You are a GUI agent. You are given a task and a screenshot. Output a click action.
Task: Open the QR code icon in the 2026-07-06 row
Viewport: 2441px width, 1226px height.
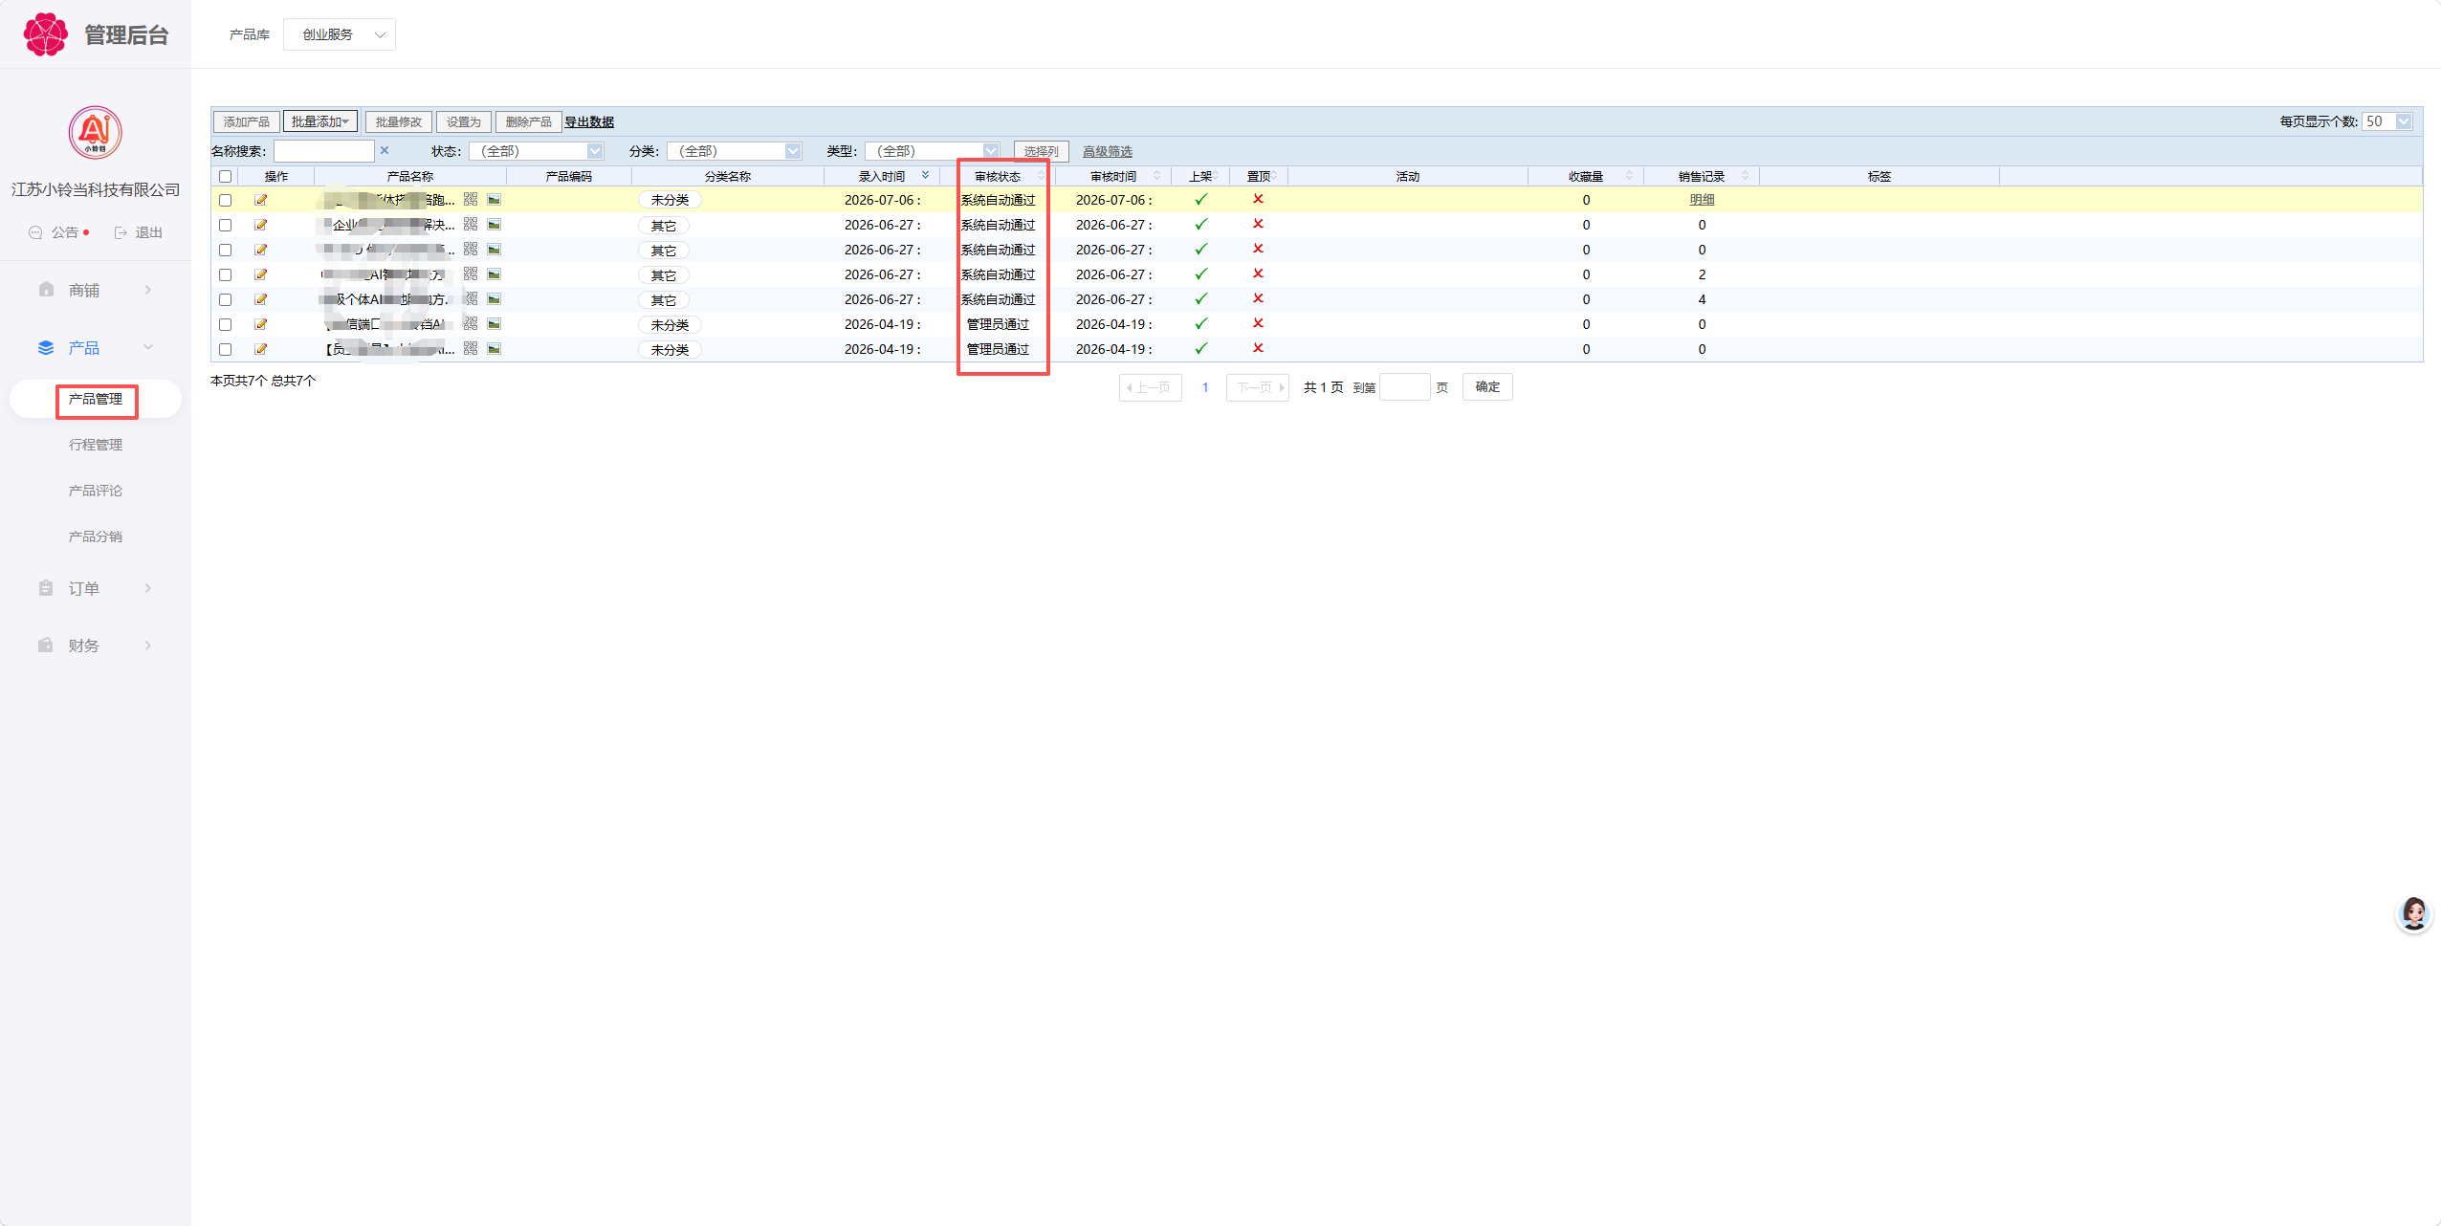tap(471, 199)
